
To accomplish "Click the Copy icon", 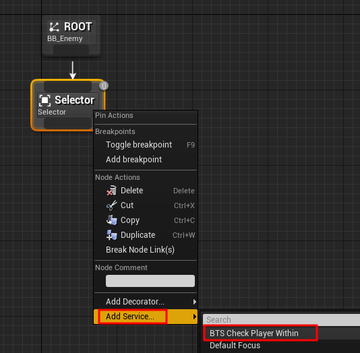I will pos(112,220).
